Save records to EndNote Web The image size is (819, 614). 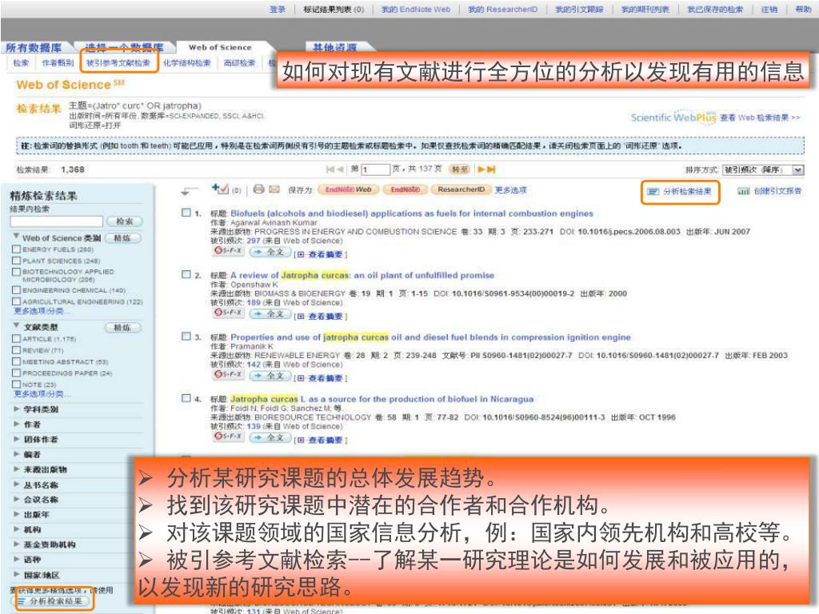[x=349, y=189]
